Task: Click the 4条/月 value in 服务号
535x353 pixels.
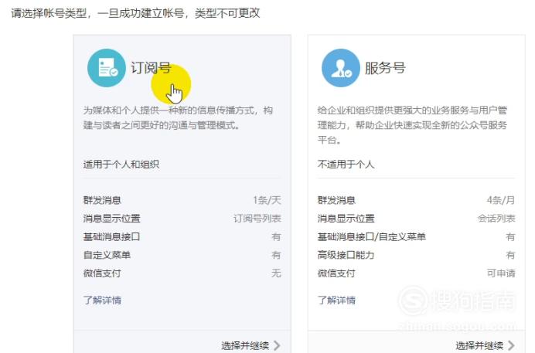Action: pos(501,200)
